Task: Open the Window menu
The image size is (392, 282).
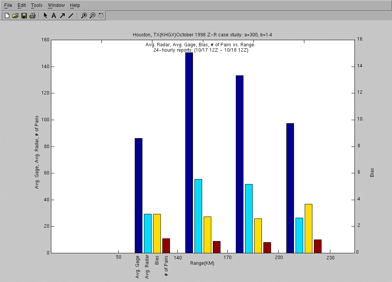Action: (56, 5)
